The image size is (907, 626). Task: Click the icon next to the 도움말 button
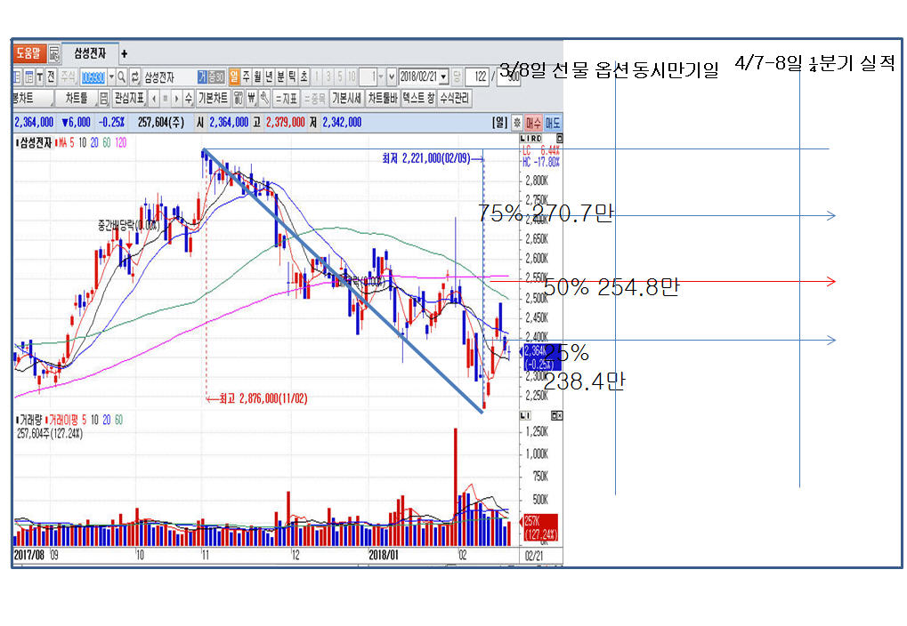[53, 53]
